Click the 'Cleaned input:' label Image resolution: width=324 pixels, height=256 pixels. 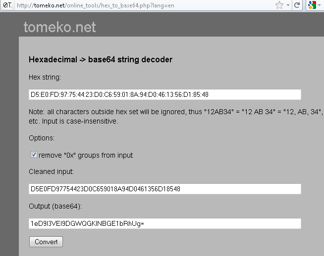[51, 171]
